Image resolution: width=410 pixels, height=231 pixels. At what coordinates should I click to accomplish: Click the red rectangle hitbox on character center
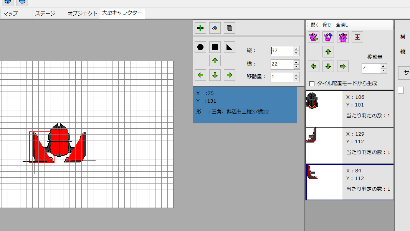pos(60,142)
